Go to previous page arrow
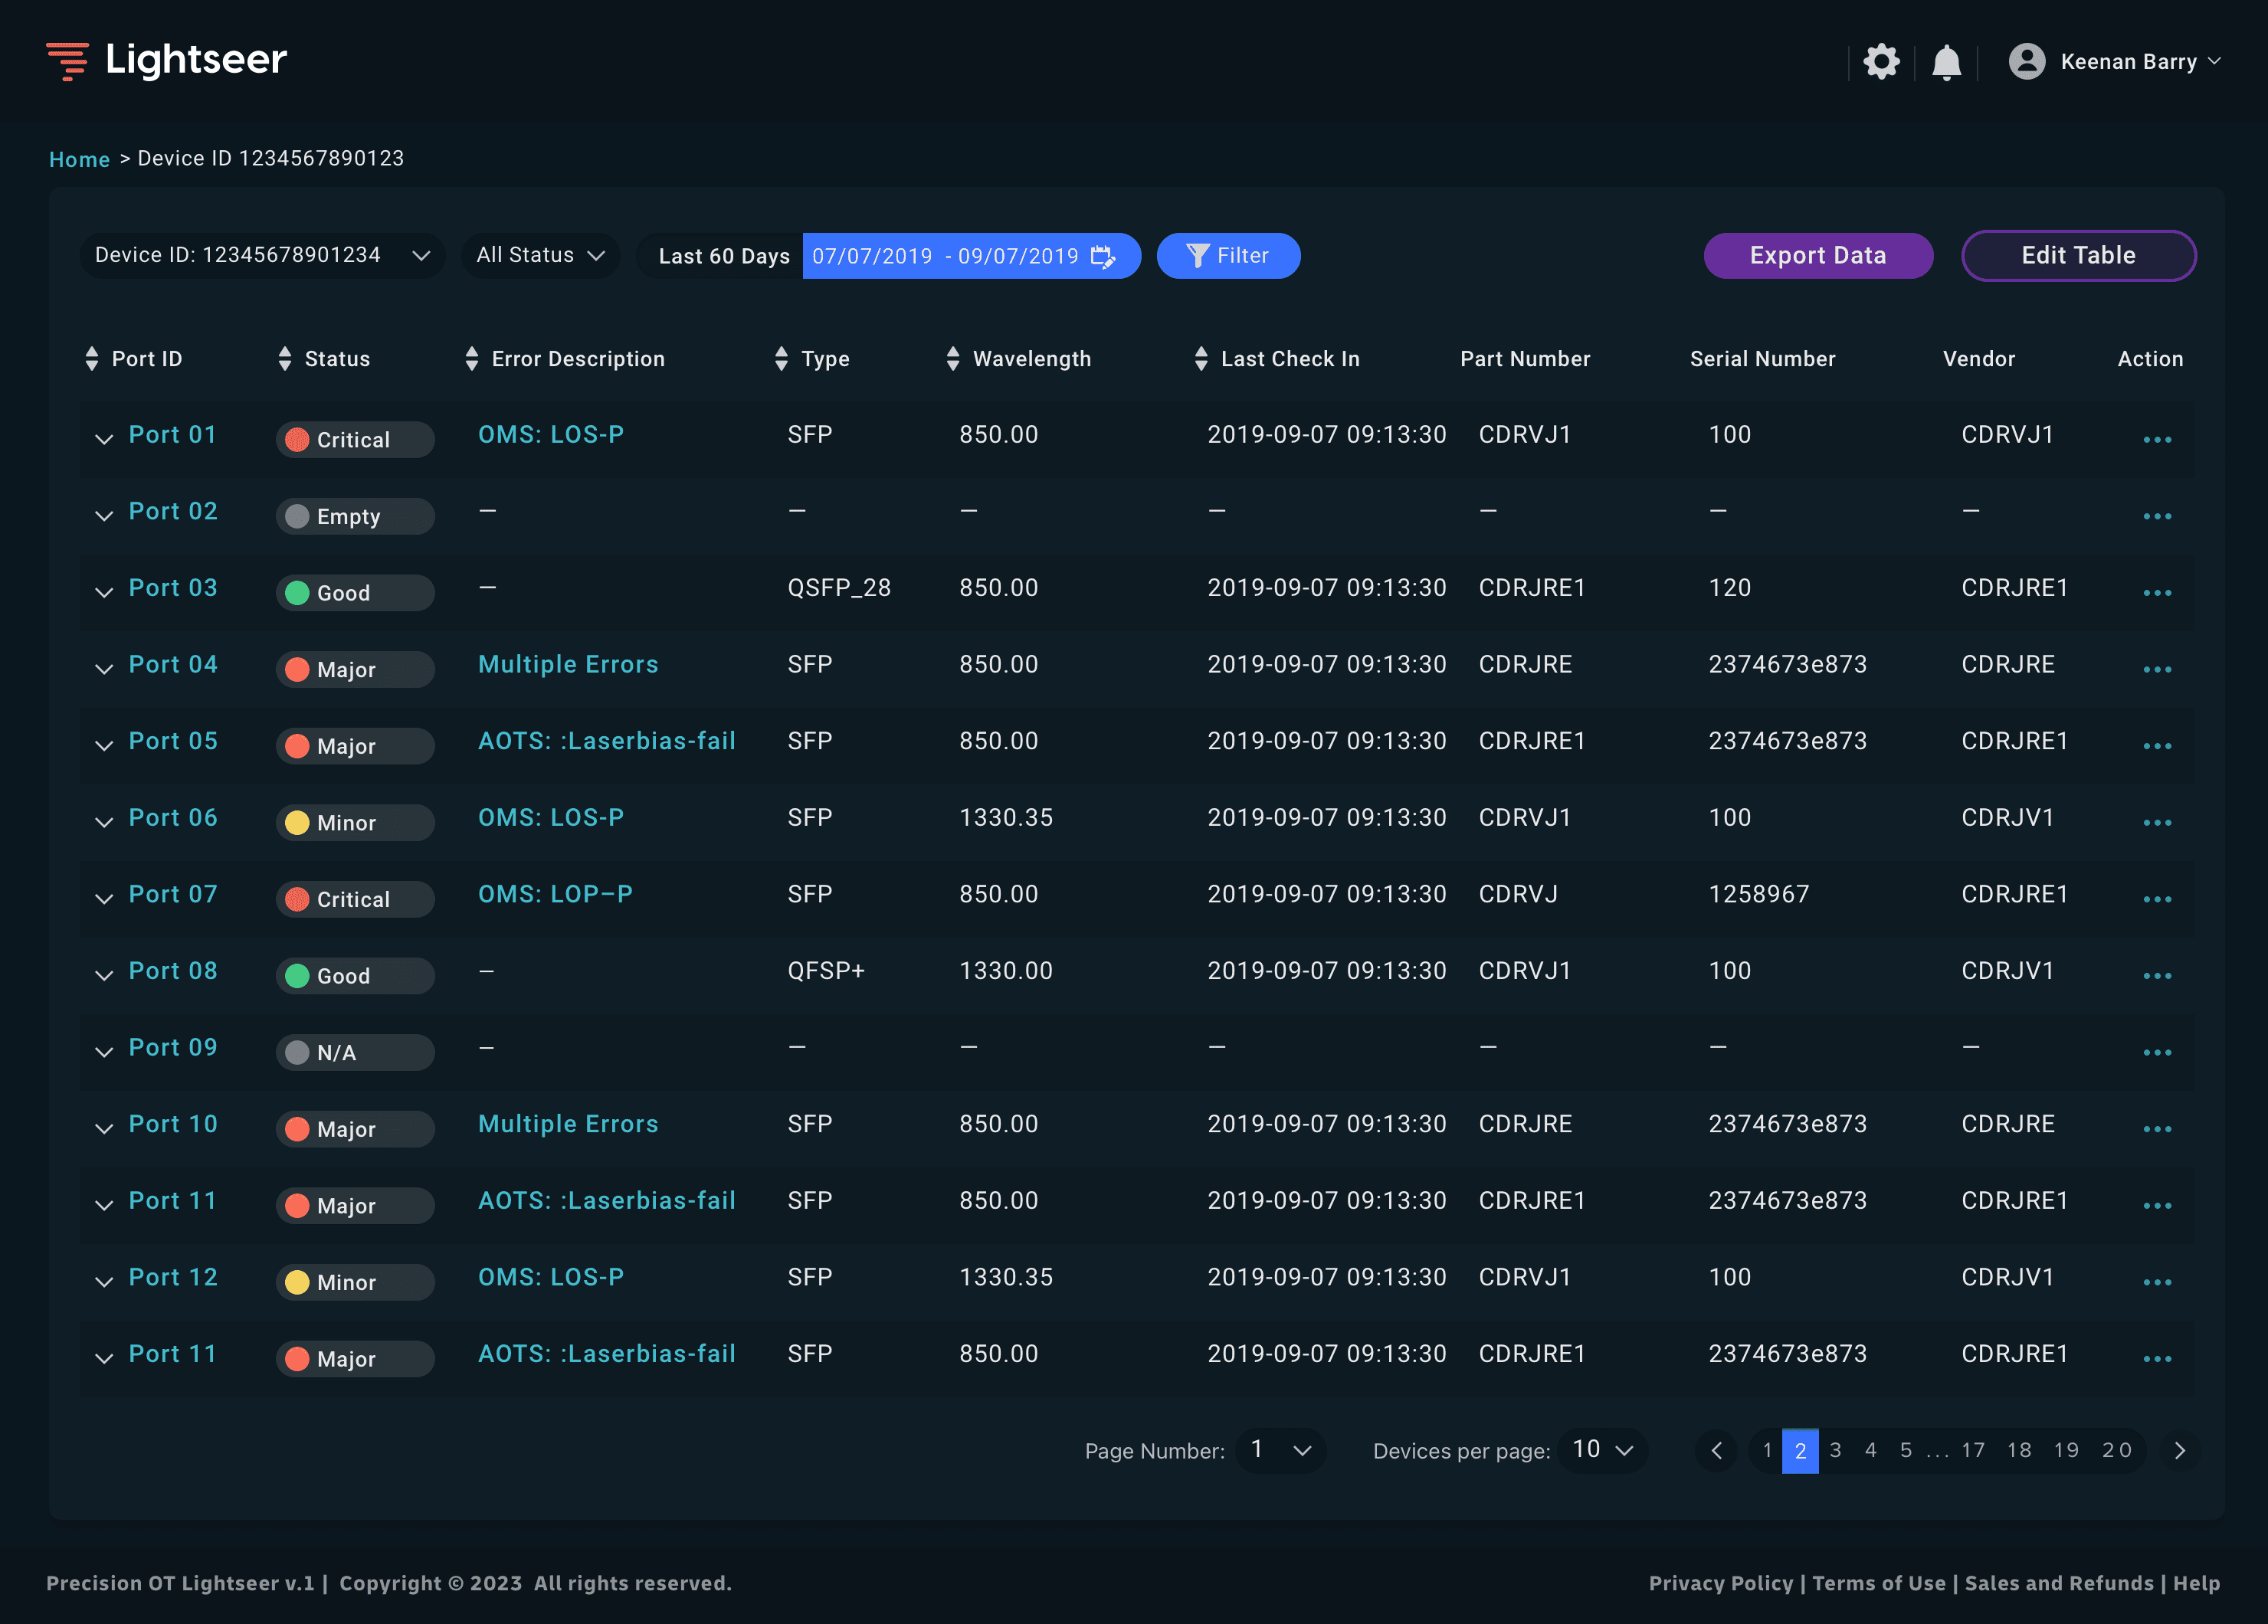This screenshot has height=1624, width=2268. [x=1717, y=1450]
